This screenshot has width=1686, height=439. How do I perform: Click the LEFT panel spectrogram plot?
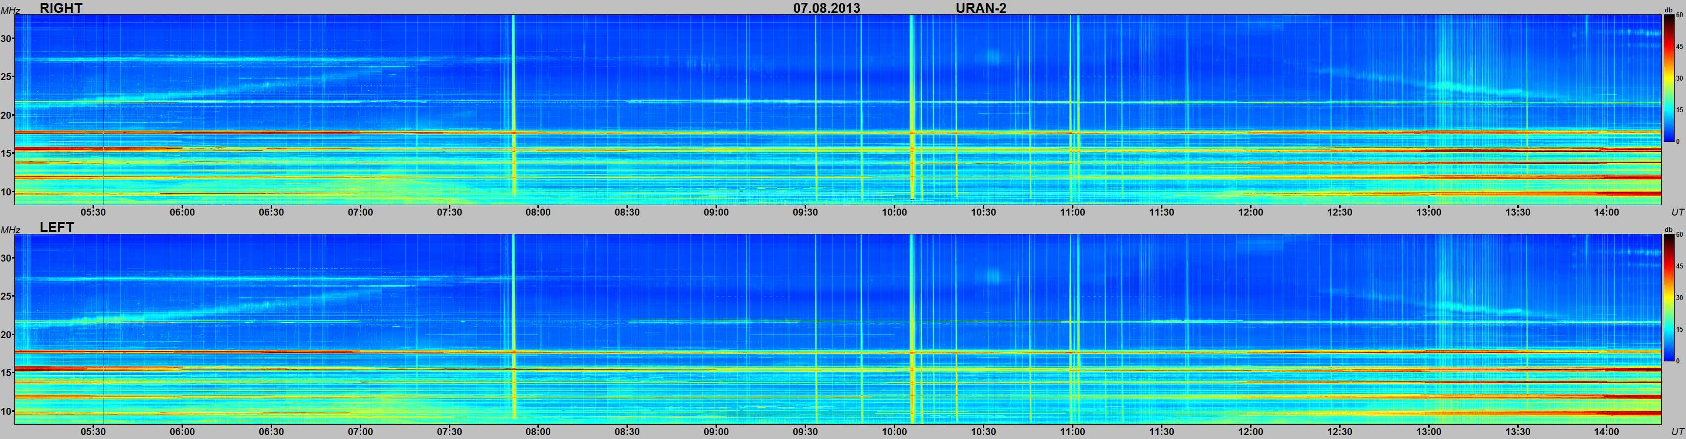pyautogui.click(x=838, y=328)
